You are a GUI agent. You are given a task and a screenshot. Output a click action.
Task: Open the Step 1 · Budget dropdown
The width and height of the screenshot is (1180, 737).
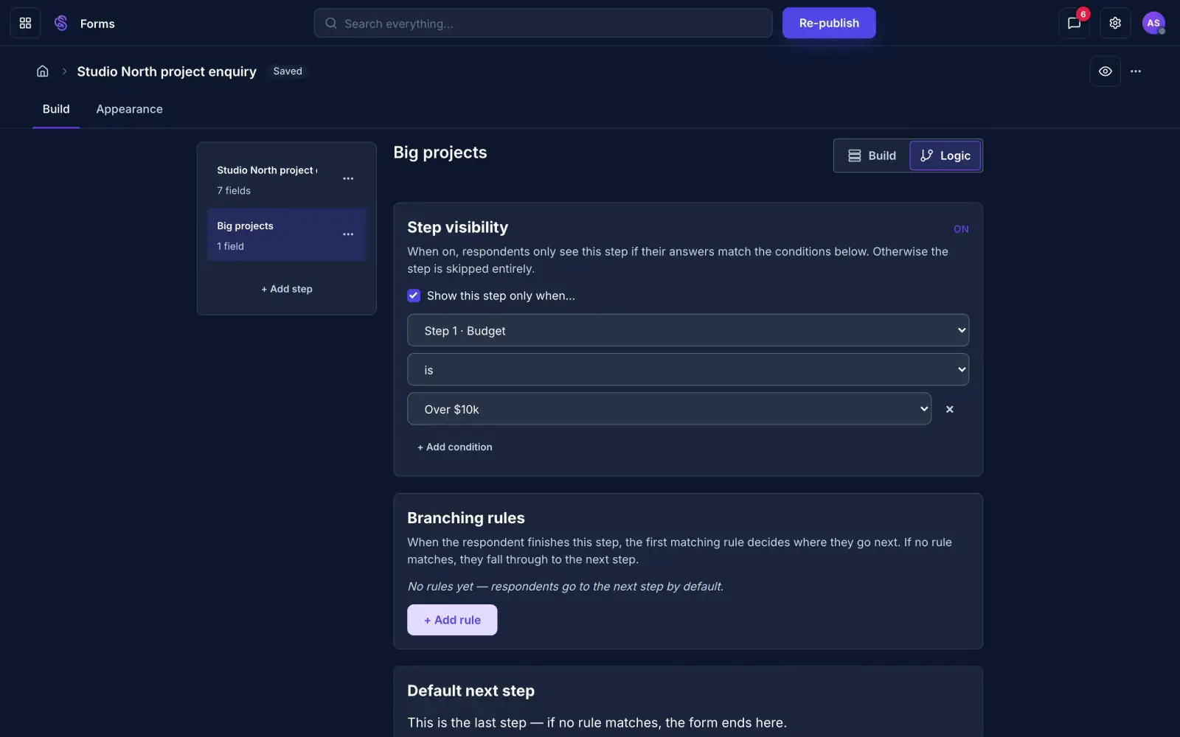coord(688,330)
